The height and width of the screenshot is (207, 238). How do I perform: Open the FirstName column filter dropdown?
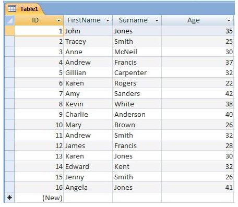[108, 20]
